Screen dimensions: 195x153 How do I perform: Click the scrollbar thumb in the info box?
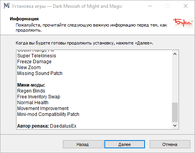[175, 112]
